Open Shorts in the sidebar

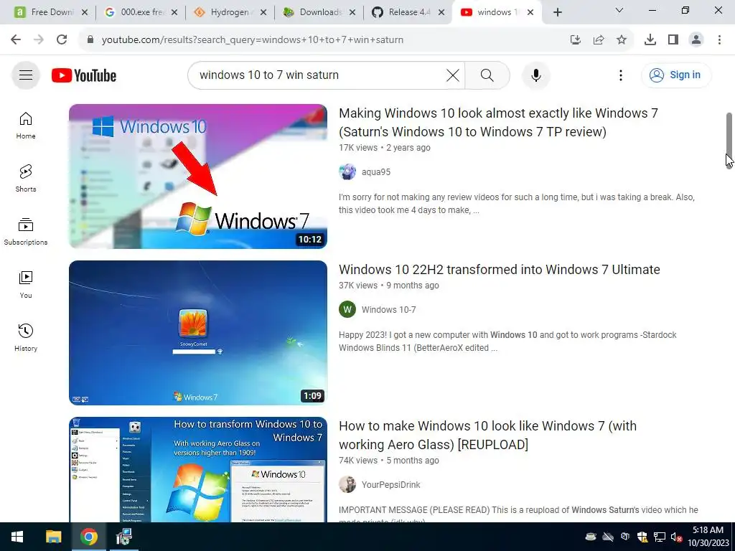[26, 179]
